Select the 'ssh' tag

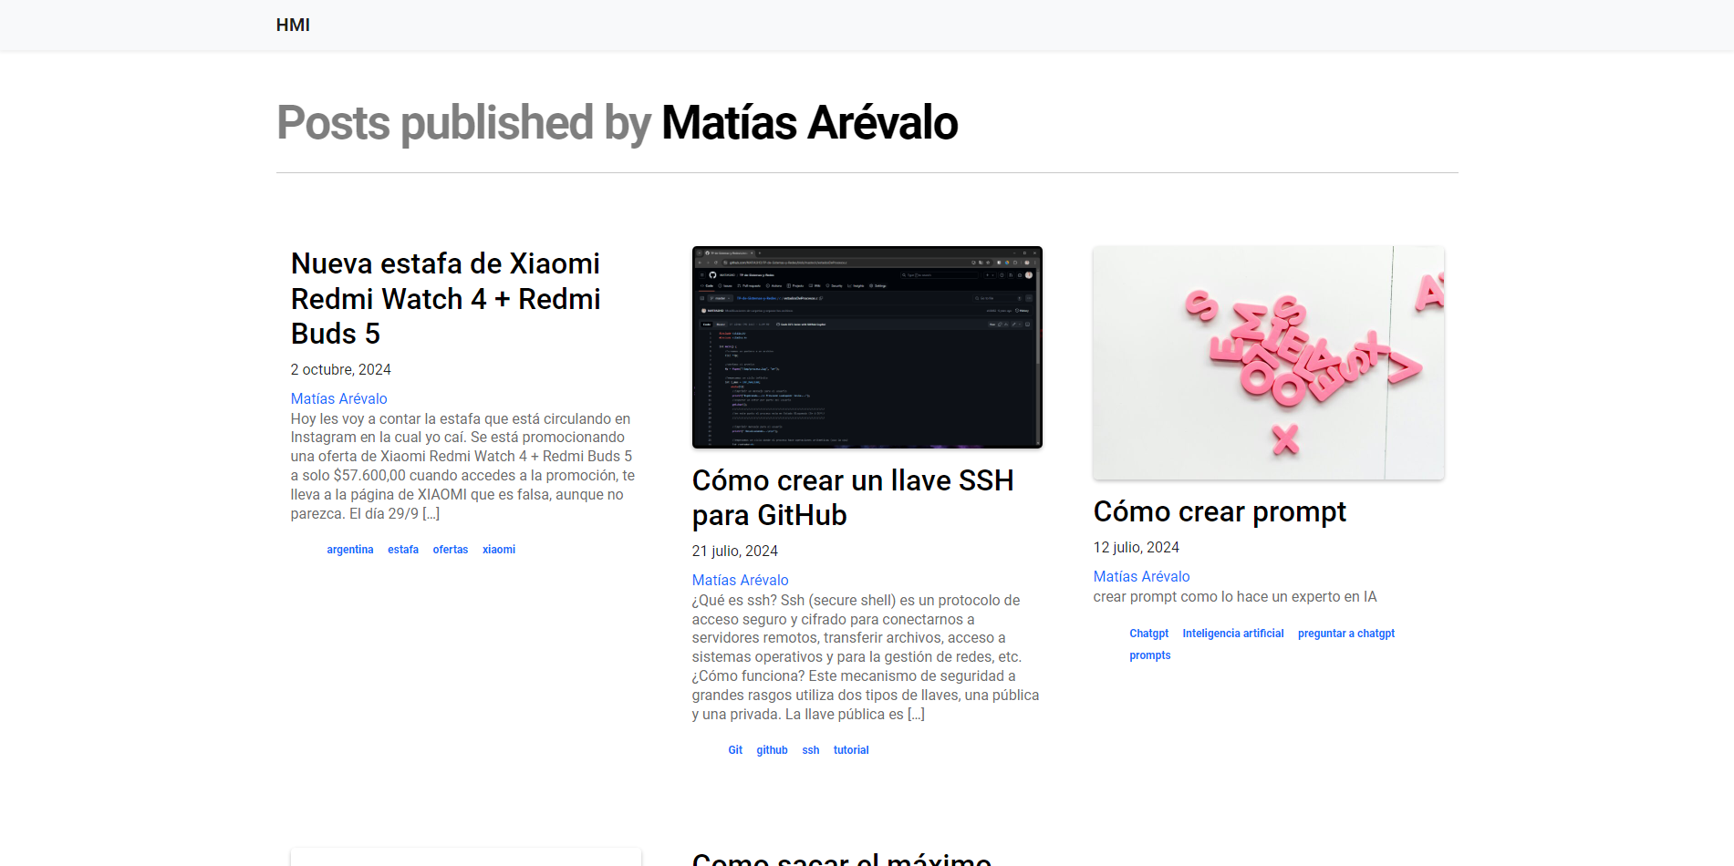pos(811,750)
